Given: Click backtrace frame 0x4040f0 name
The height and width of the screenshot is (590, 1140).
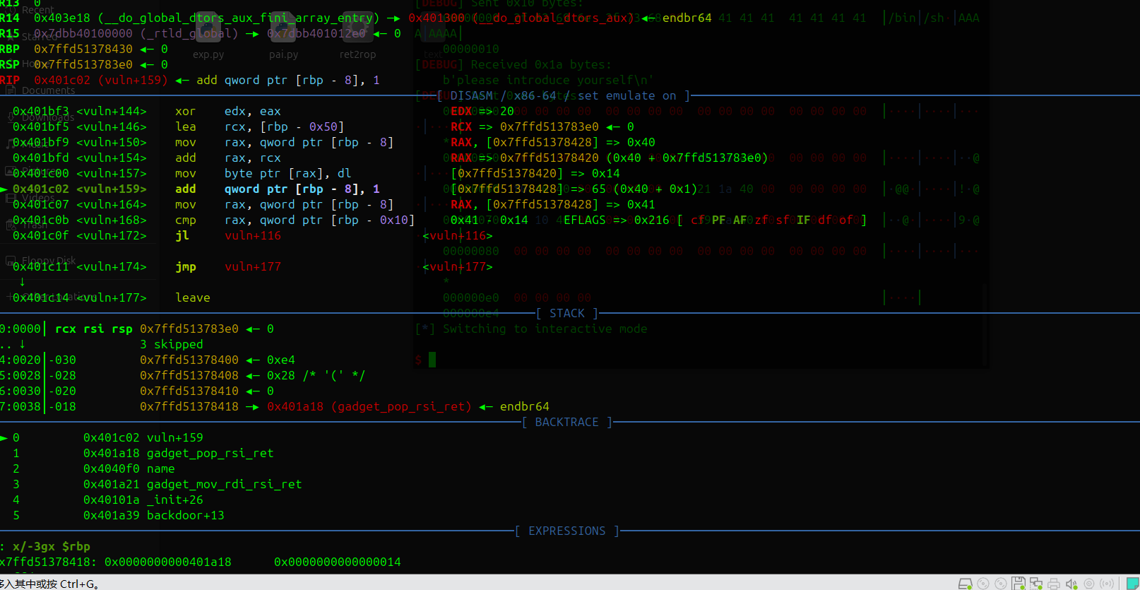Looking at the screenshot, I should (129, 468).
